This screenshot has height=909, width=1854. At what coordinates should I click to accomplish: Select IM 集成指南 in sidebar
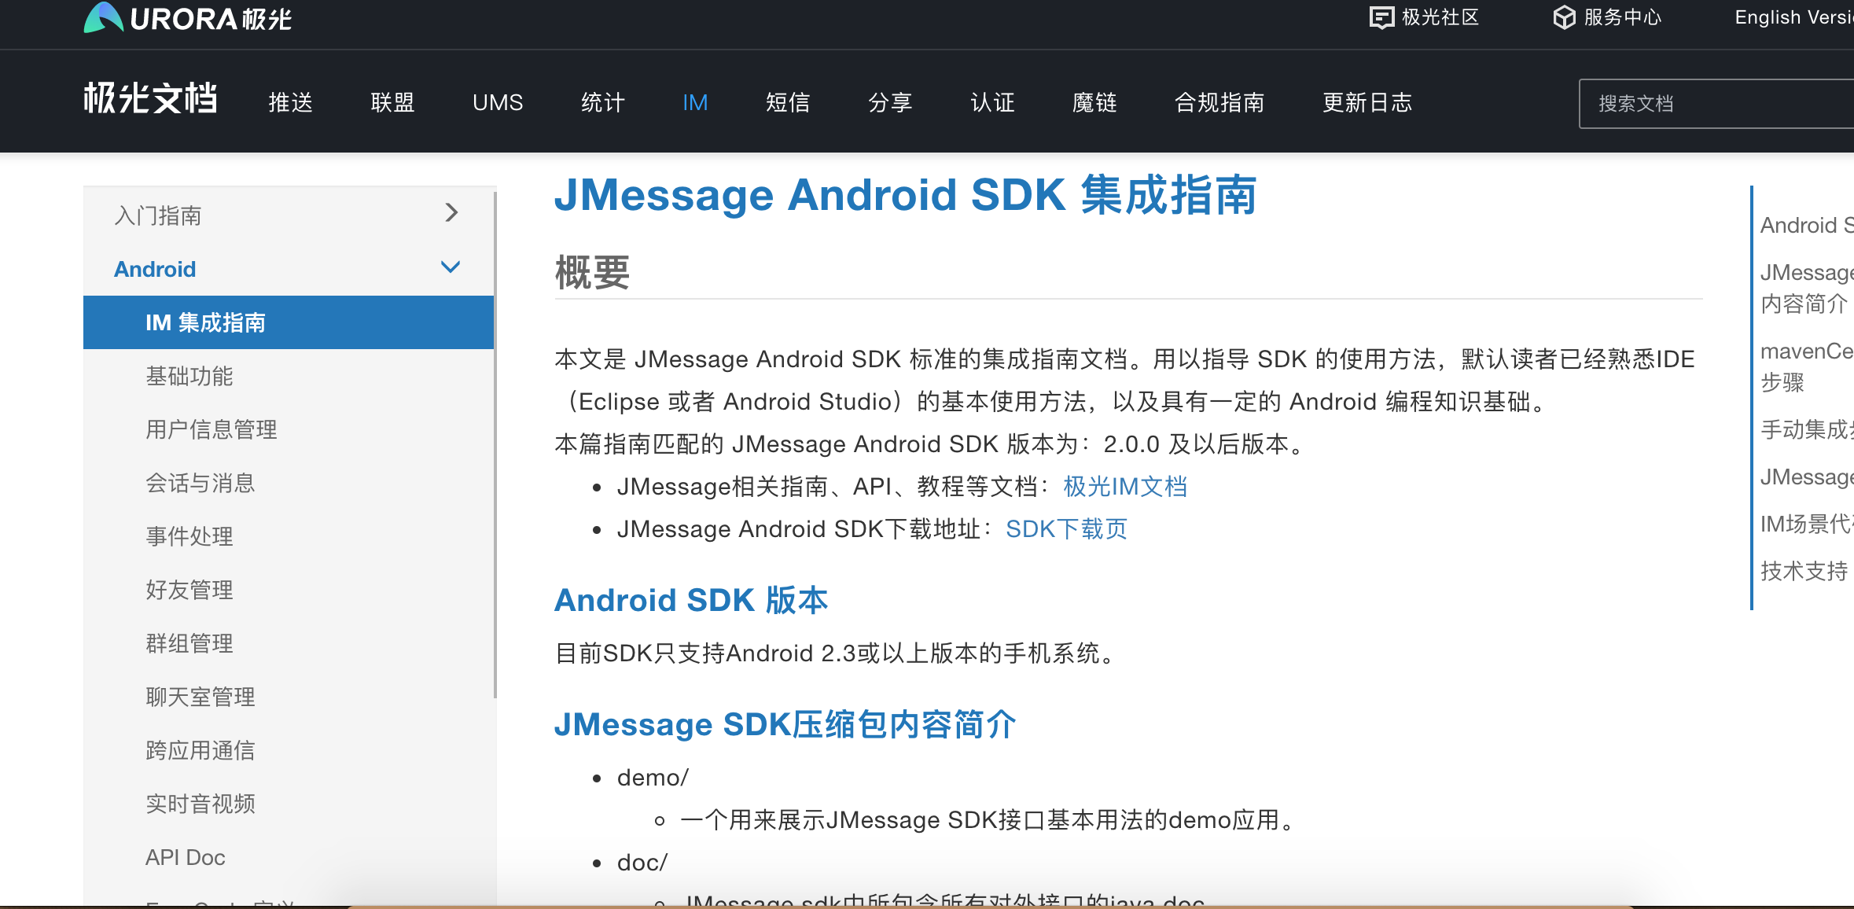(289, 322)
